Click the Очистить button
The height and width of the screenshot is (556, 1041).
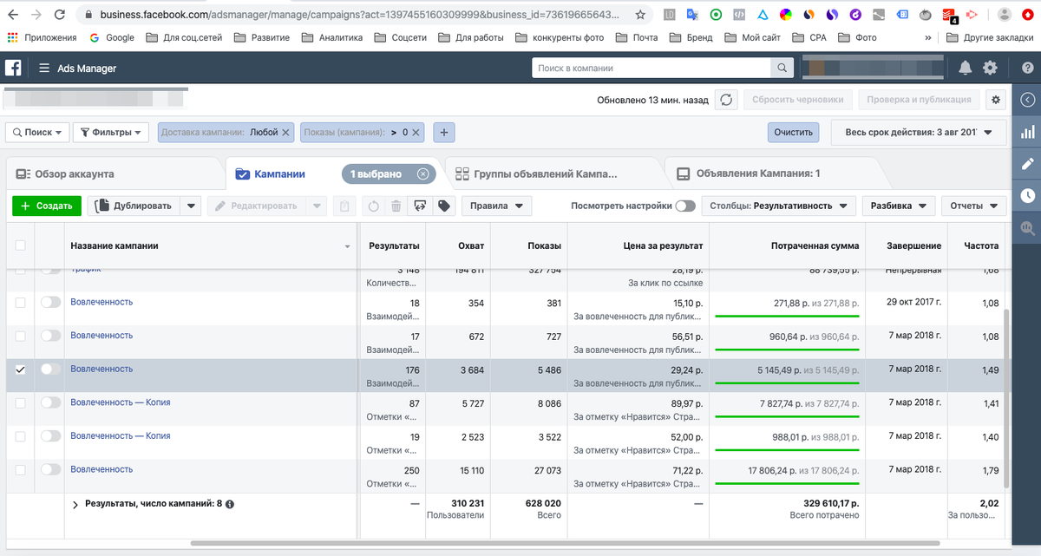(x=793, y=133)
